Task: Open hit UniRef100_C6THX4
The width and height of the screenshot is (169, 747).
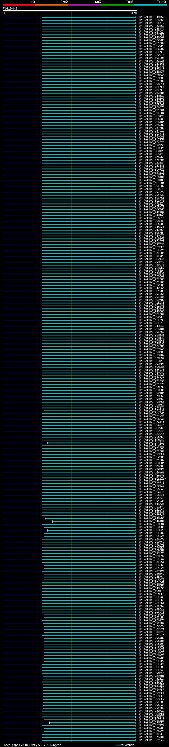Action: (151, 32)
